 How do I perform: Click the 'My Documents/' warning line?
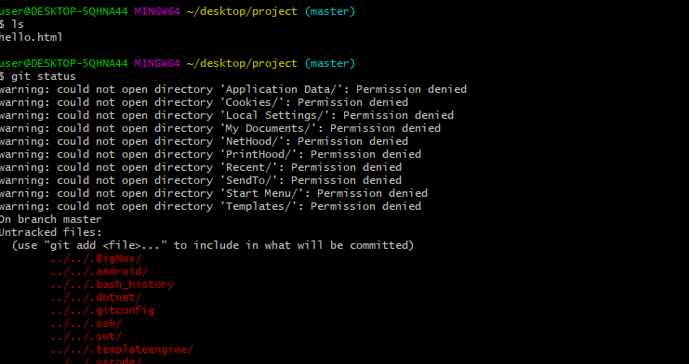tap(220, 129)
